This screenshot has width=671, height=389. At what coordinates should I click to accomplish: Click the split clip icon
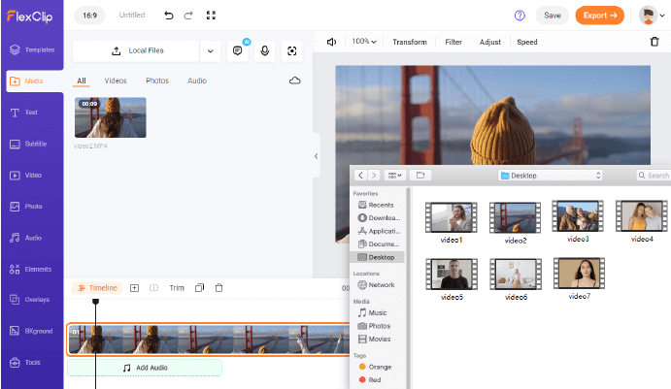click(x=153, y=288)
